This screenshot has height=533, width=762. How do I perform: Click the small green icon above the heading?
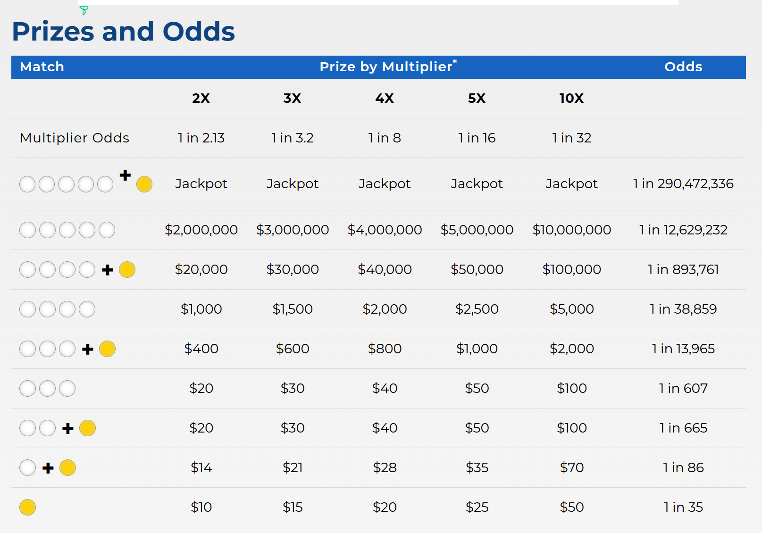pos(84,10)
